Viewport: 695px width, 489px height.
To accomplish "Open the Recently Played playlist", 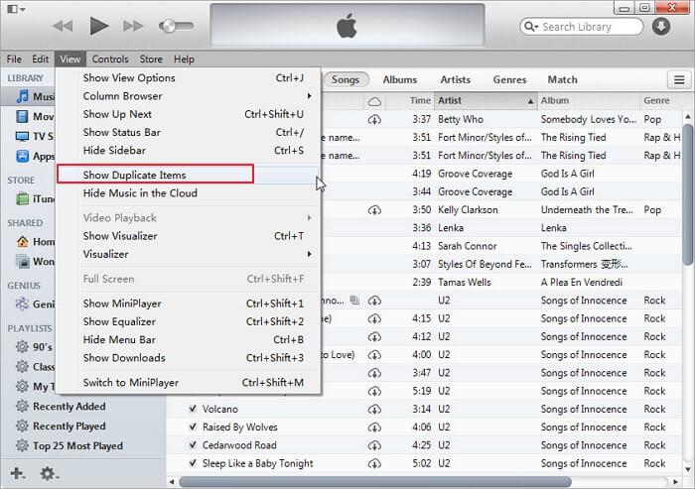I will pyautogui.click(x=69, y=427).
